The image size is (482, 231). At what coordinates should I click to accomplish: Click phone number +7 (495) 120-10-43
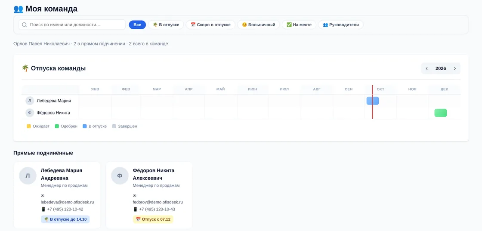point(158,209)
